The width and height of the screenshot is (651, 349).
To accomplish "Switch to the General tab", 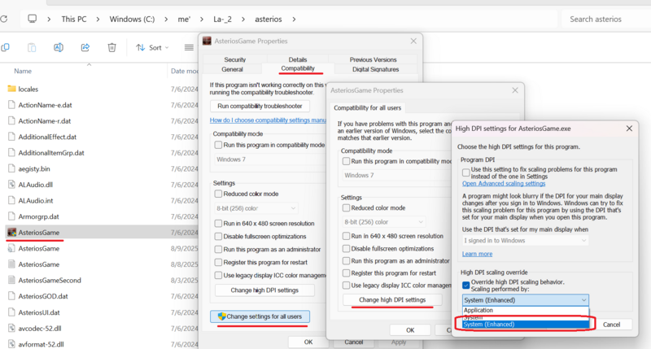I will tap(232, 69).
